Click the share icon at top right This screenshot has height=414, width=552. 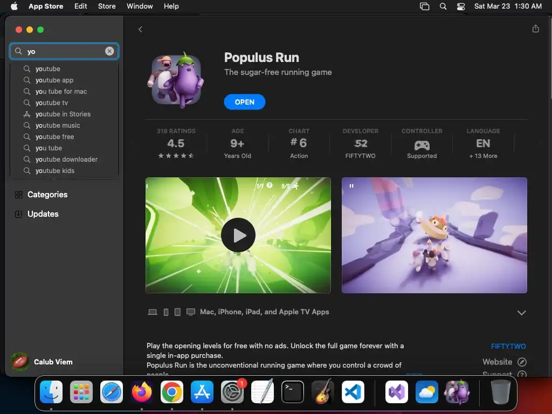point(535,29)
